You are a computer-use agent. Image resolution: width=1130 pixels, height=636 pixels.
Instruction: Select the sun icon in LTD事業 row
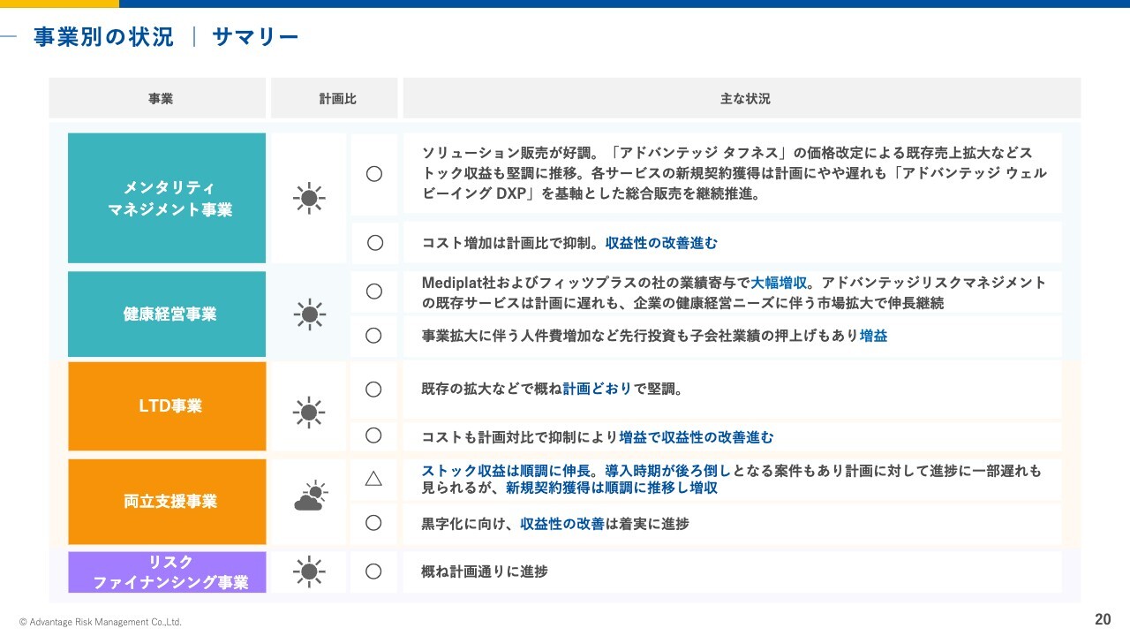coord(308,412)
